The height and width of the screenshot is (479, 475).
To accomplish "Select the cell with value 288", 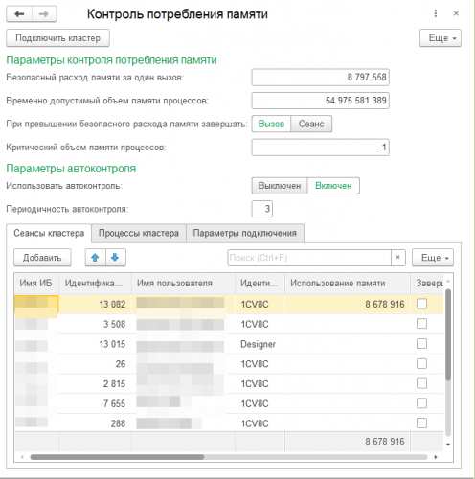I will pos(95,423).
